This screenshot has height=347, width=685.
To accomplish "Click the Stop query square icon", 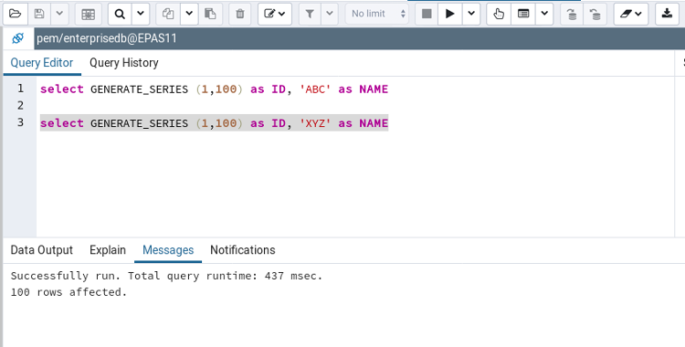I will click(x=427, y=14).
